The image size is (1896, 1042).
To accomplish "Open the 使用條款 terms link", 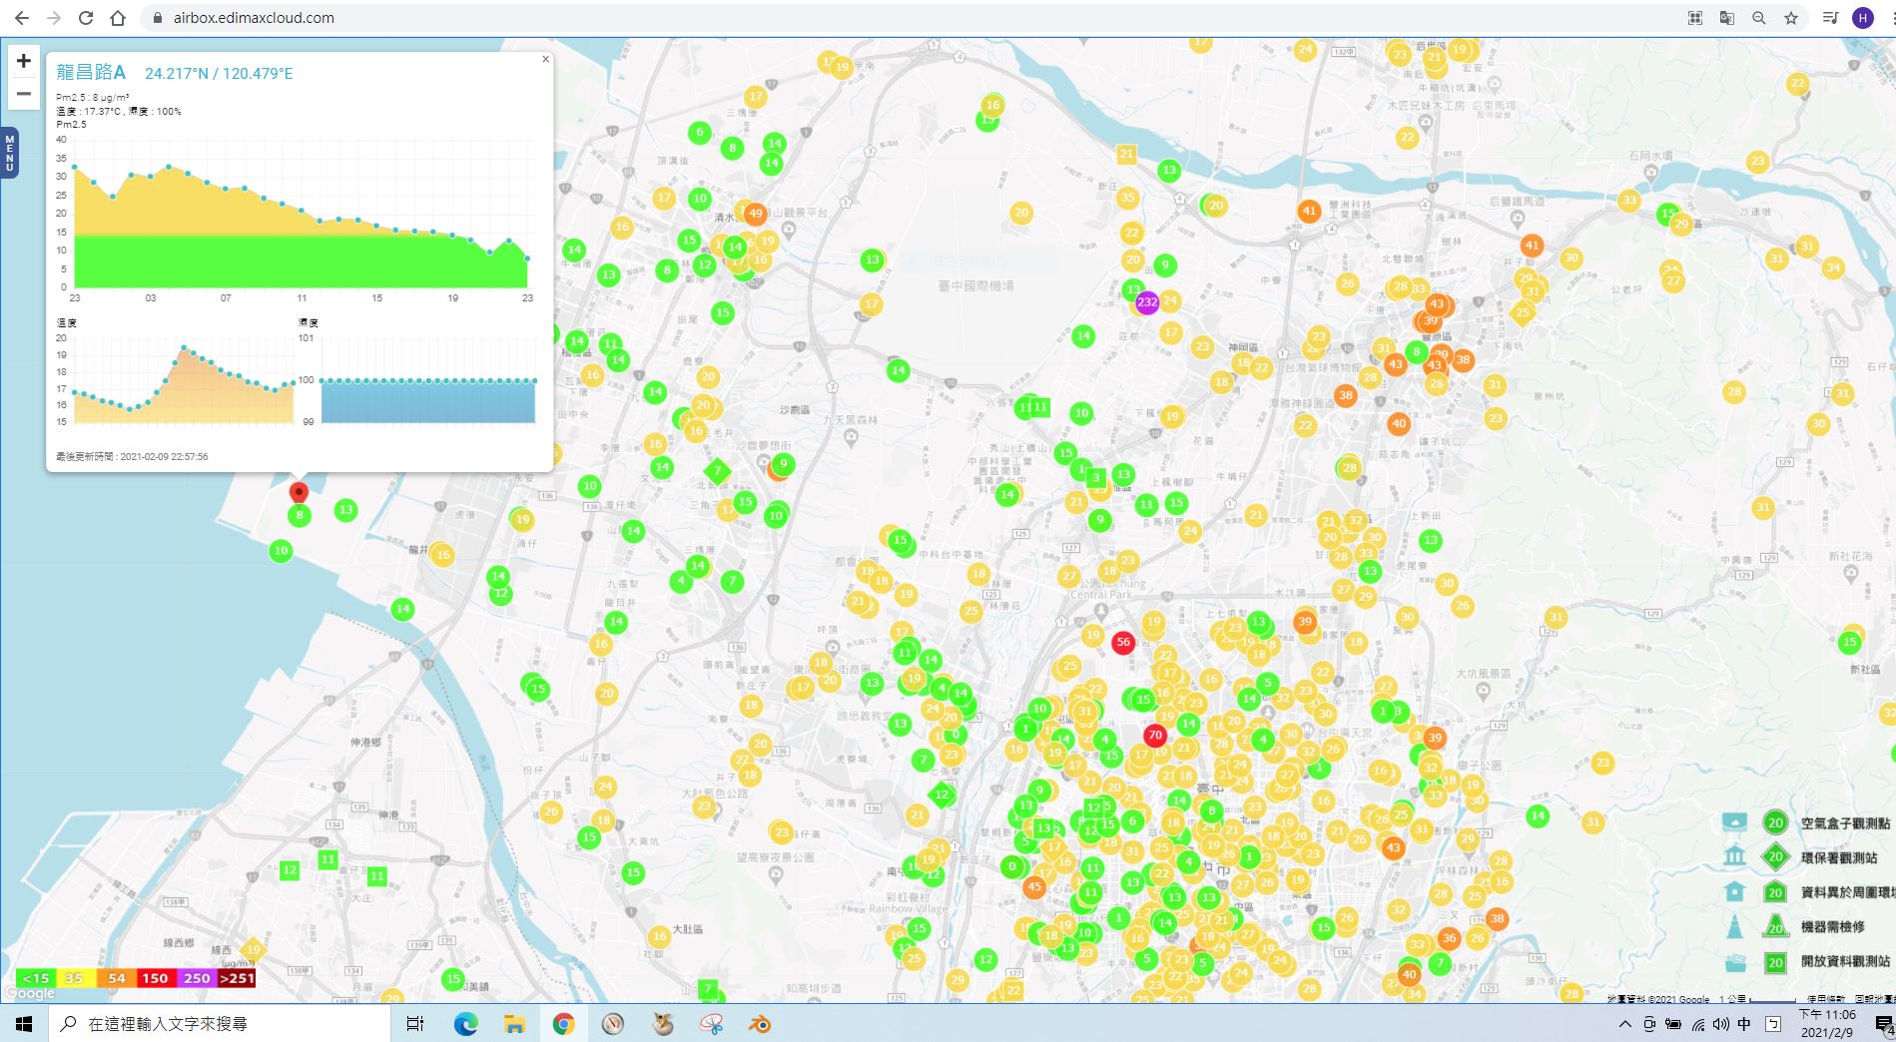I will pos(1826,998).
